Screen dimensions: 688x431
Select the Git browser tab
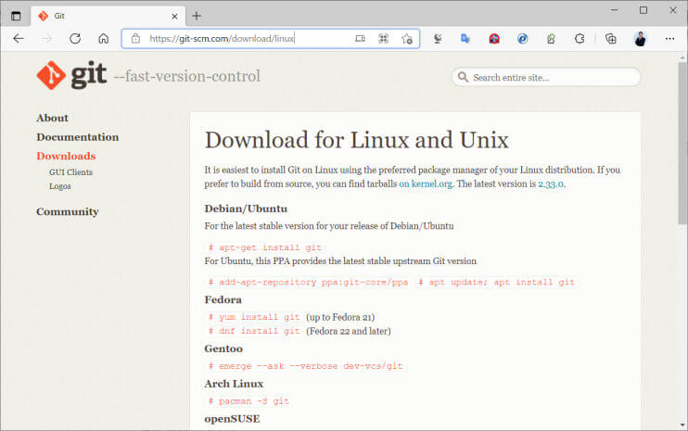coord(108,17)
